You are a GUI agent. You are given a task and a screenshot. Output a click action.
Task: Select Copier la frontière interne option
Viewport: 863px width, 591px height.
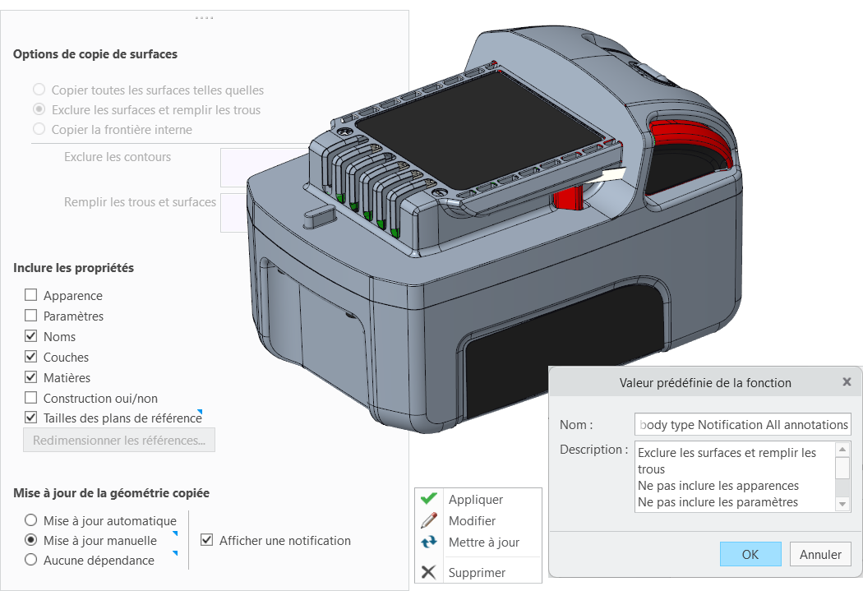click(x=39, y=129)
